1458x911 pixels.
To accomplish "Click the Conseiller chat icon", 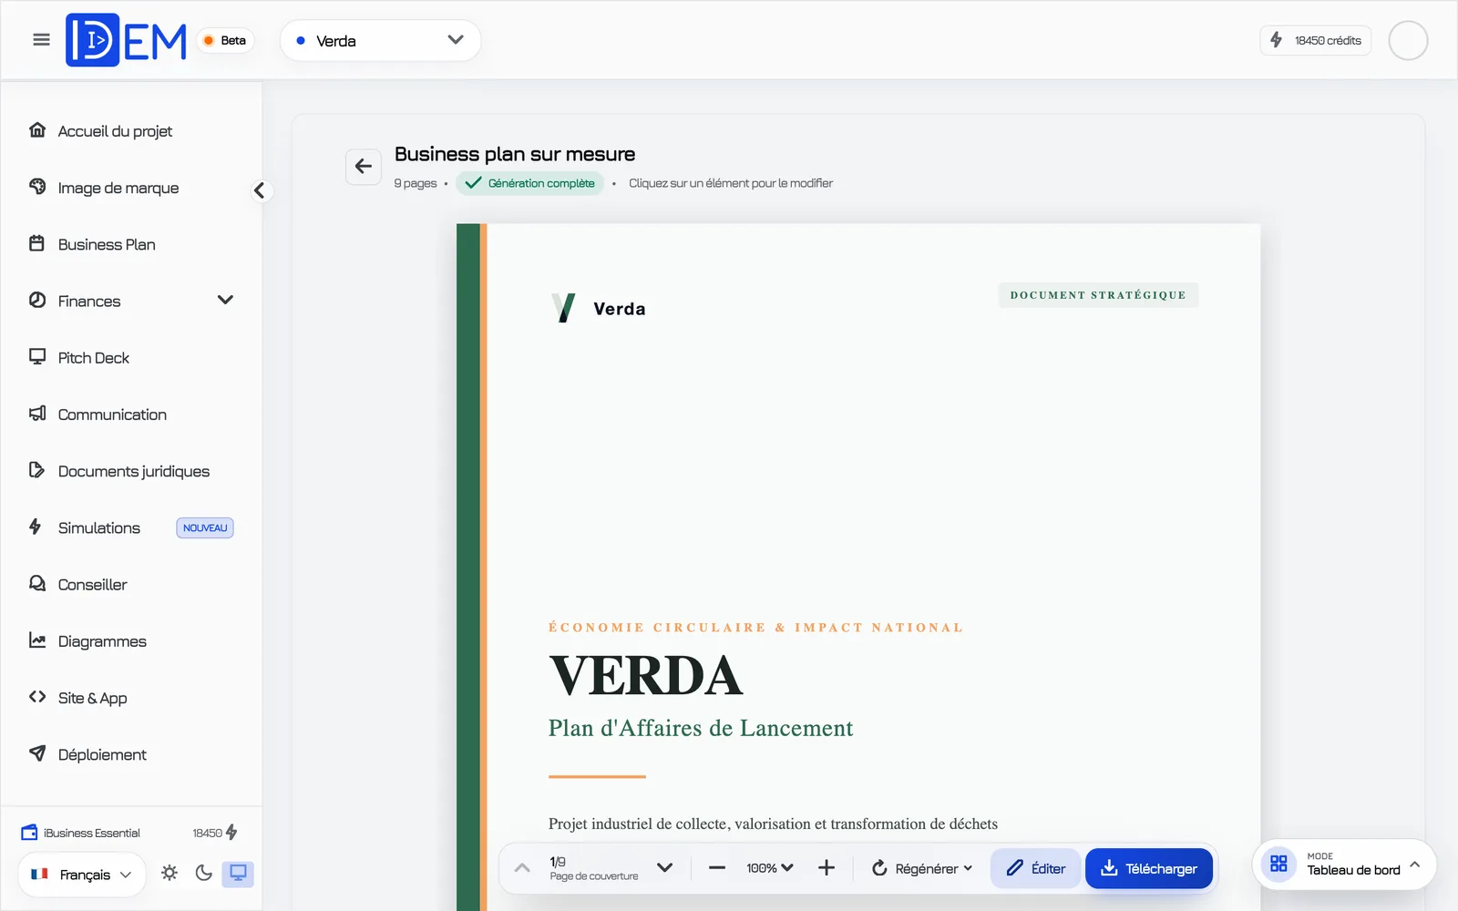I will click(37, 583).
